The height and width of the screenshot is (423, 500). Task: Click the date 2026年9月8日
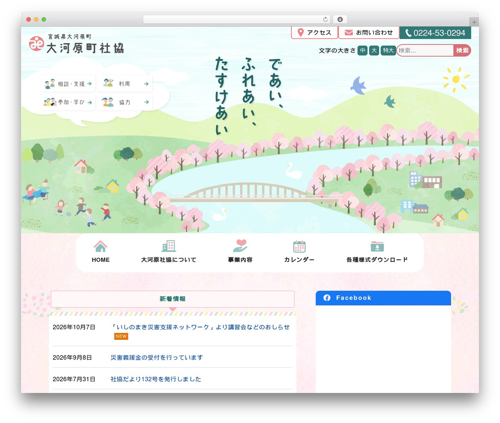click(72, 357)
